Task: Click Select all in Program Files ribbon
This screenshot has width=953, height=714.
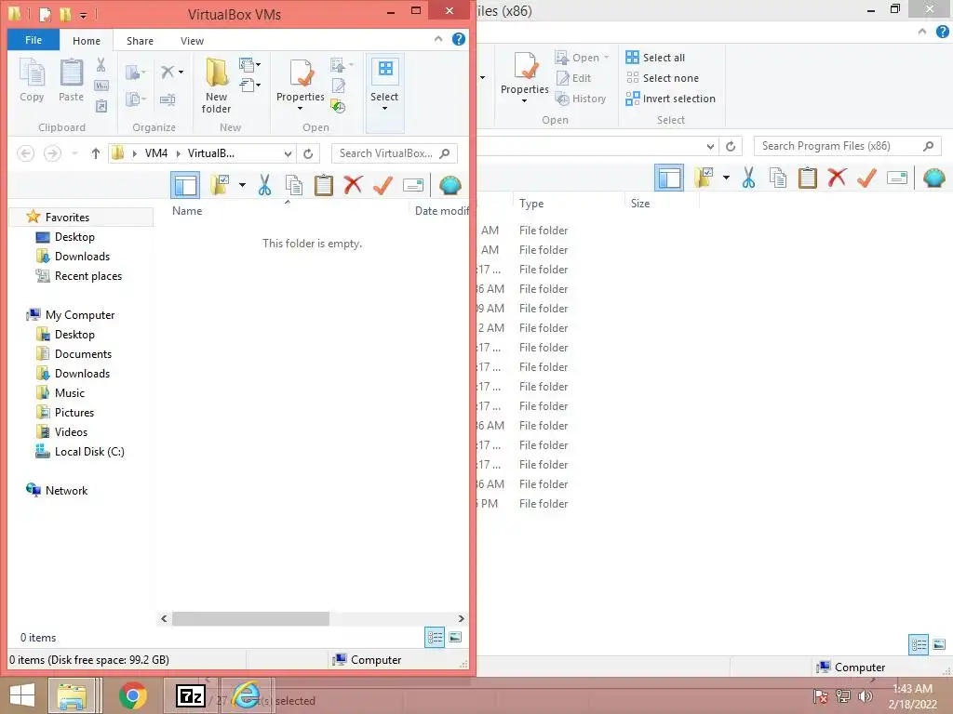Action: [655, 58]
